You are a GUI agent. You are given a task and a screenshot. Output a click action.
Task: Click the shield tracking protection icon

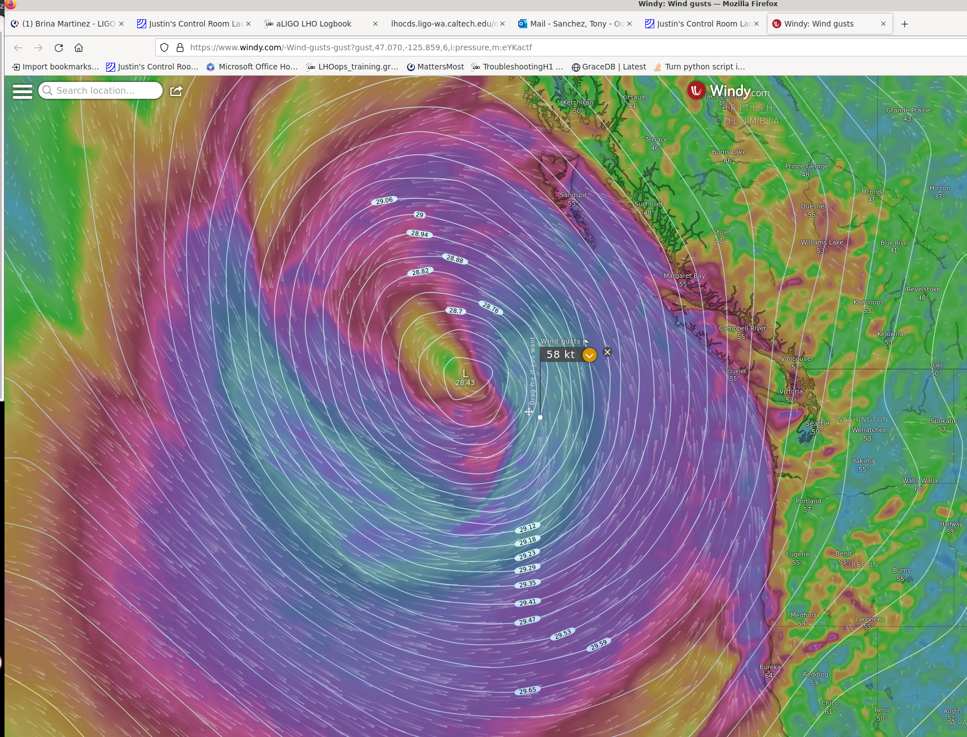(x=164, y=47)
